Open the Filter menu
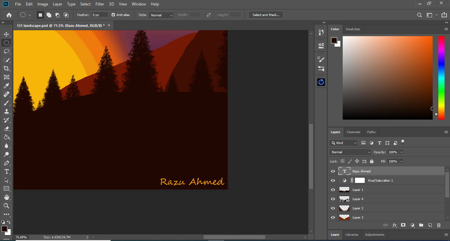The width and height of the screenshot is (450, 241). coord(100,4)
